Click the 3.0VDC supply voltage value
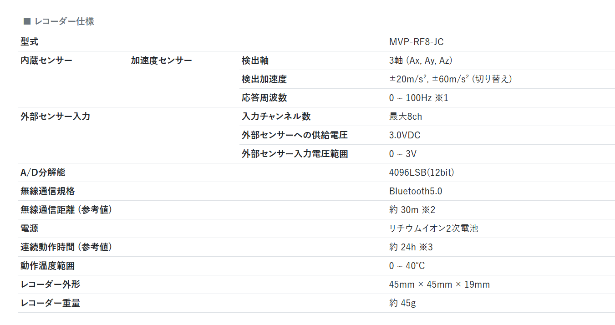Image resolution: width=615 pixels, height=325 pixels. click(x=405, y=135)
